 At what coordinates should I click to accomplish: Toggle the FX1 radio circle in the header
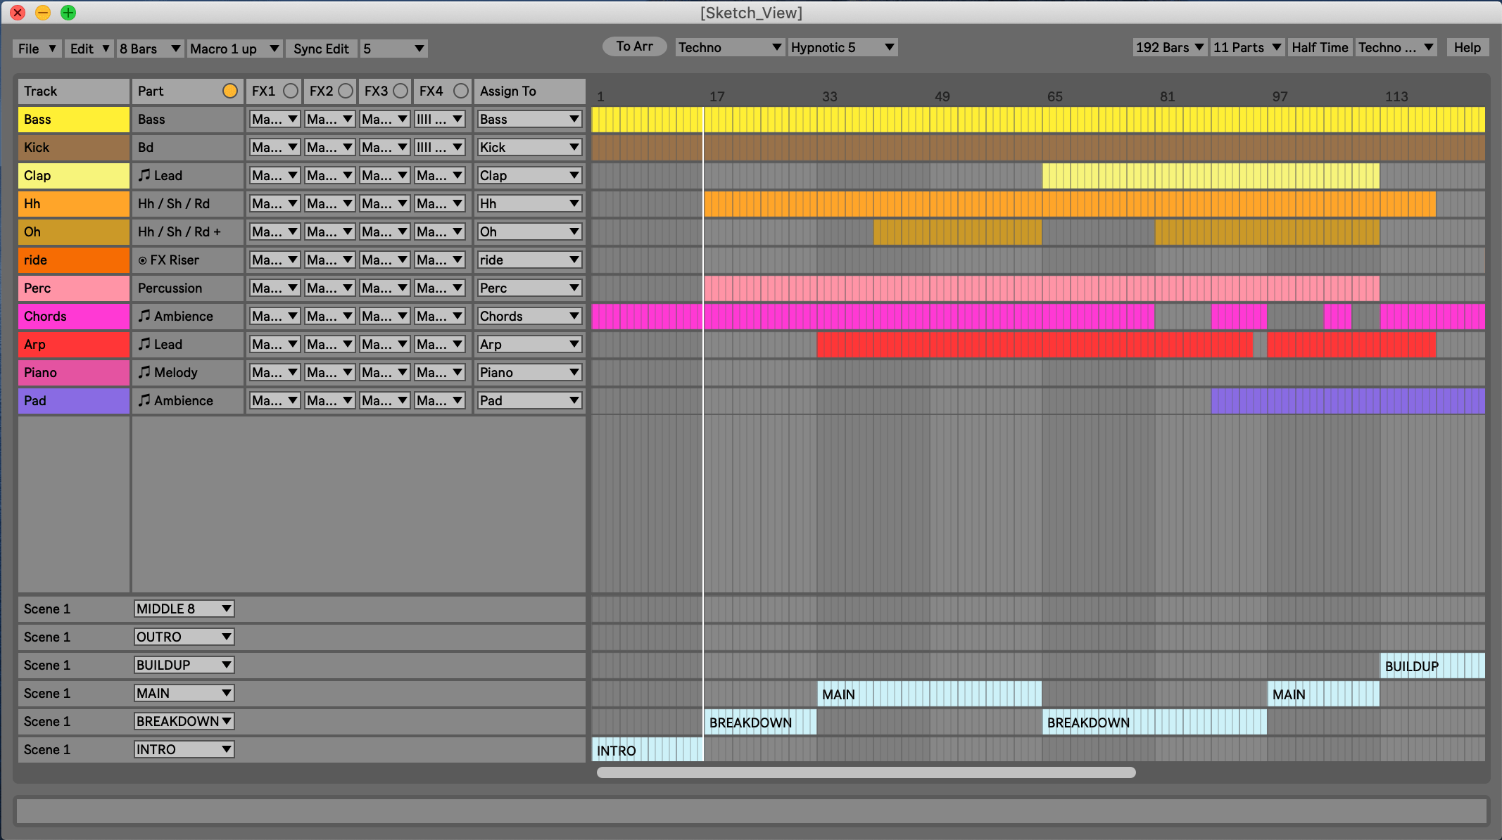[293, 90]
